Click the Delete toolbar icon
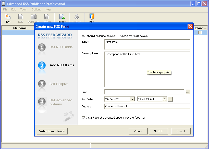The image size is (209, 149). pos(46,17)
